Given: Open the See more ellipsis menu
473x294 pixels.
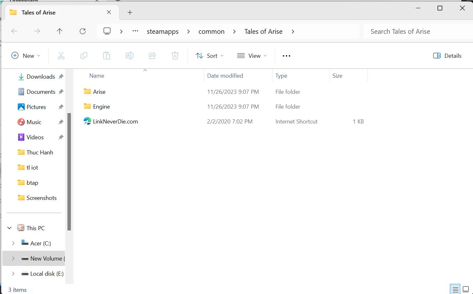Looking at the screenshot, I should click(286, 56).
